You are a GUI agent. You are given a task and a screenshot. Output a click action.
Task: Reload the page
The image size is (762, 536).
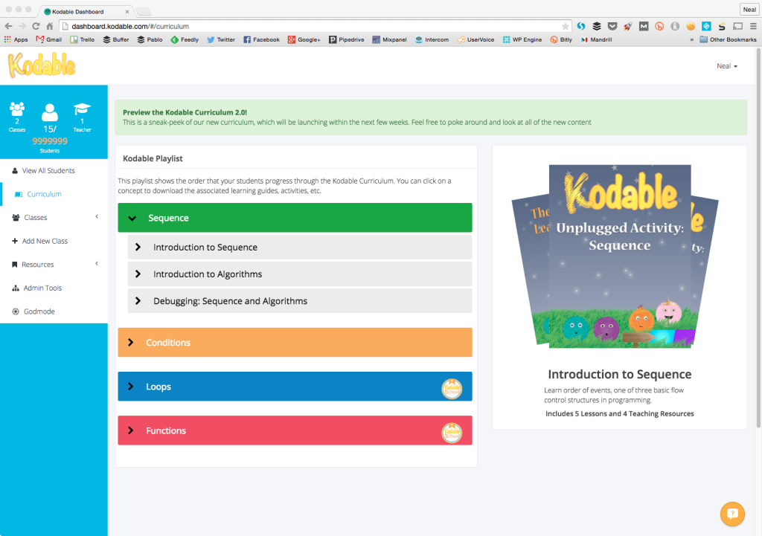pyautogui.click(x=36, y=26)
